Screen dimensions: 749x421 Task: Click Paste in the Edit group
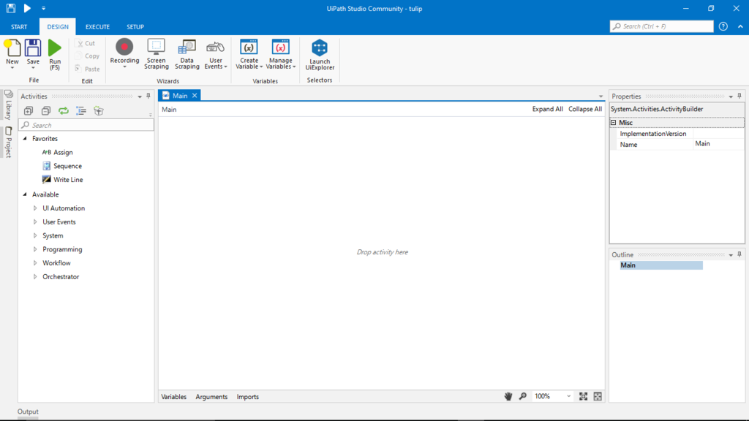(x=88, y=69)
